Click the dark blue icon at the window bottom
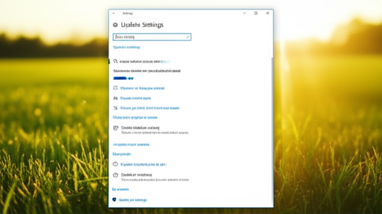 [x=114, y=200]
